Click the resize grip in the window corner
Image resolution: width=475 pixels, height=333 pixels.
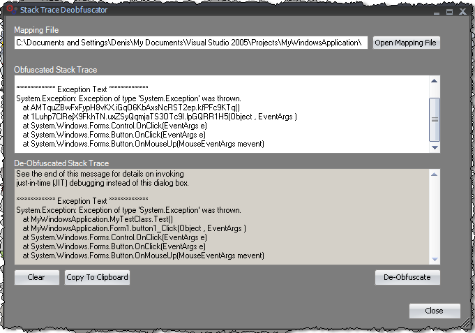tap(463, 322)
